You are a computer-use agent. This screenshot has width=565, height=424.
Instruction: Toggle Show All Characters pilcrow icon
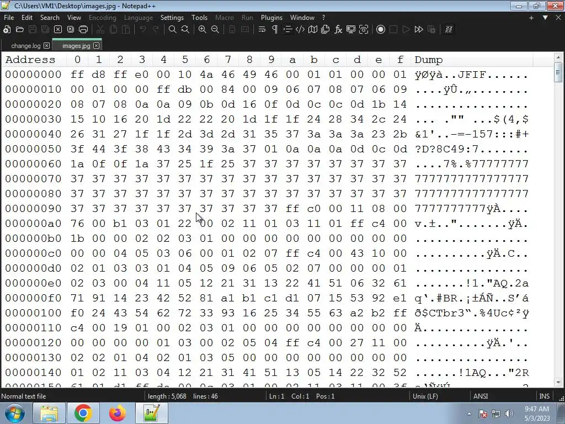(x=275, y=30)
